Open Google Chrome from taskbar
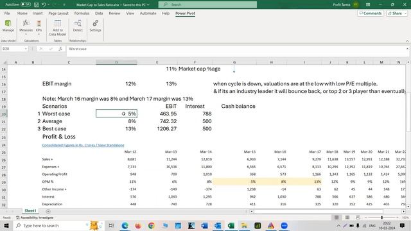 152,225
